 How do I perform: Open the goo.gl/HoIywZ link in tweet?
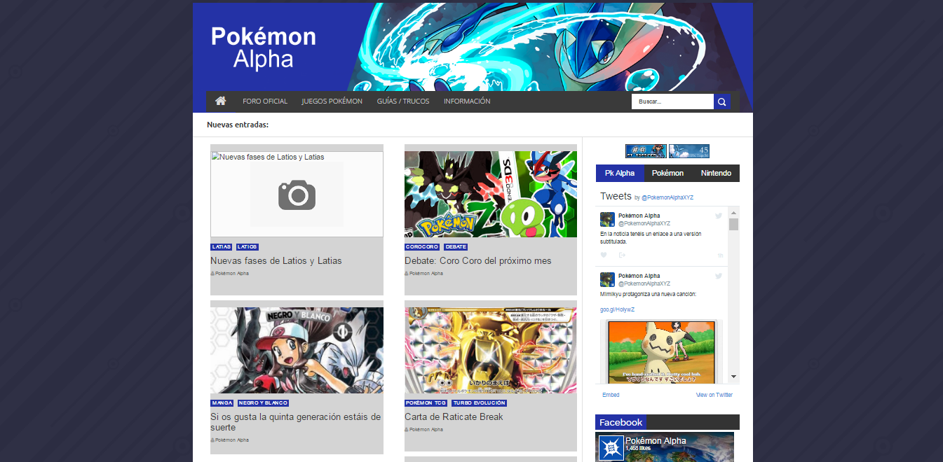point(617,309)
